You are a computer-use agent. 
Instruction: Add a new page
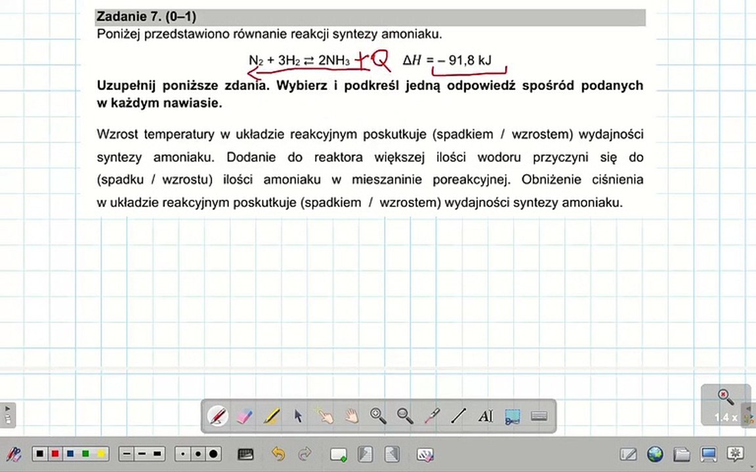coord(338,454)
